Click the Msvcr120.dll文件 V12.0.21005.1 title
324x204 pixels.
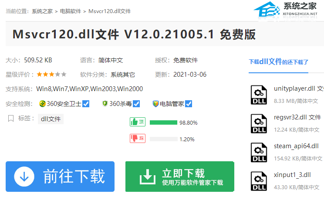(134, 34)
